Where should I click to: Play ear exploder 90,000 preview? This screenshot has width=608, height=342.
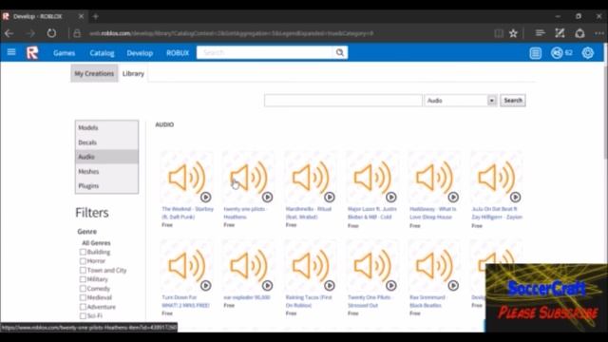pyautogui.click(x=267, y=286)
